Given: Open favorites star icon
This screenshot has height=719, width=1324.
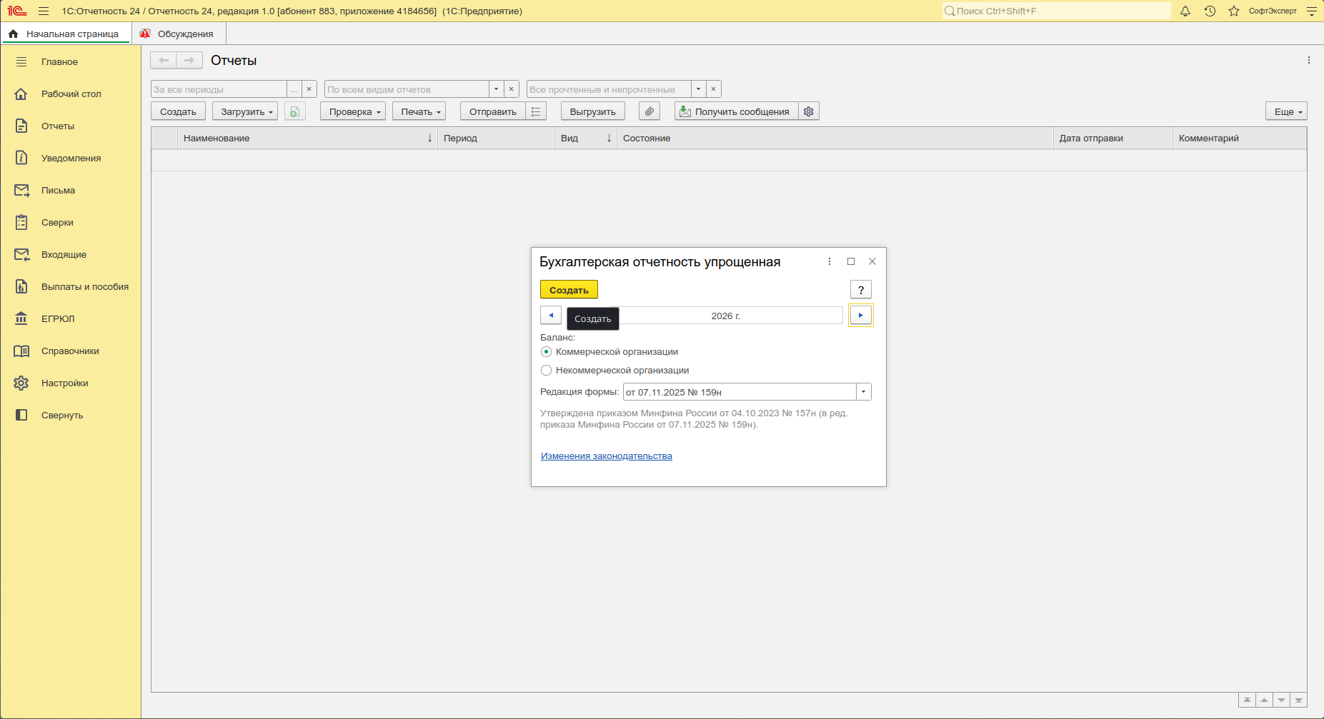Looking at the screenshot, I should pos(1234,11).
